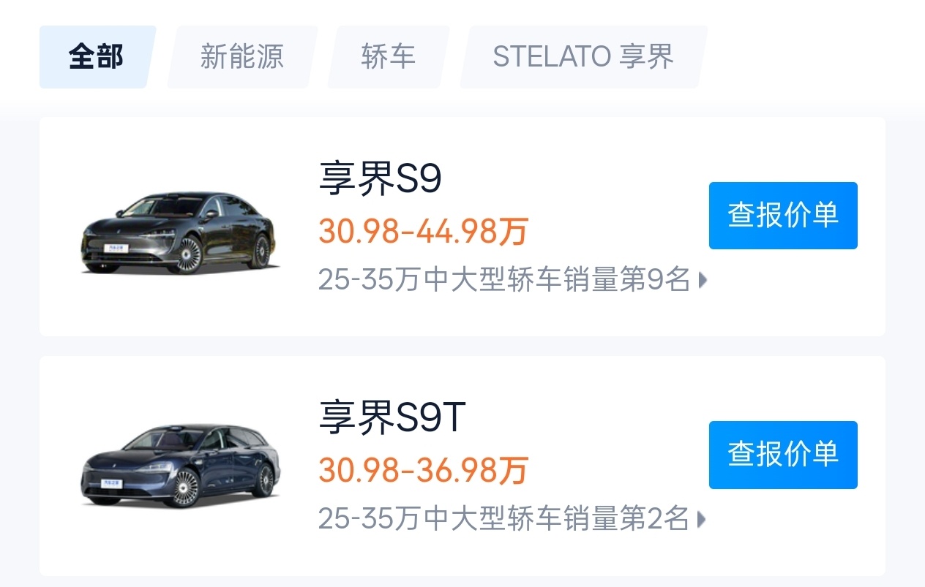Click the license plate on the 享界S9T image
Viewport: 925px width, 587px height.
113,485
